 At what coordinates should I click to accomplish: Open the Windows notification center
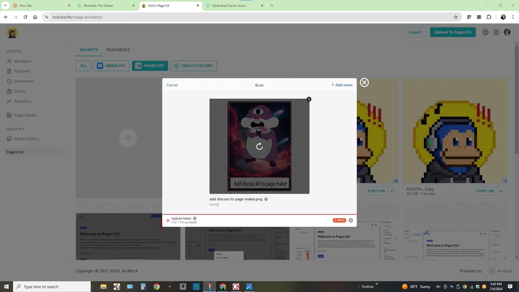coord(510,286)
